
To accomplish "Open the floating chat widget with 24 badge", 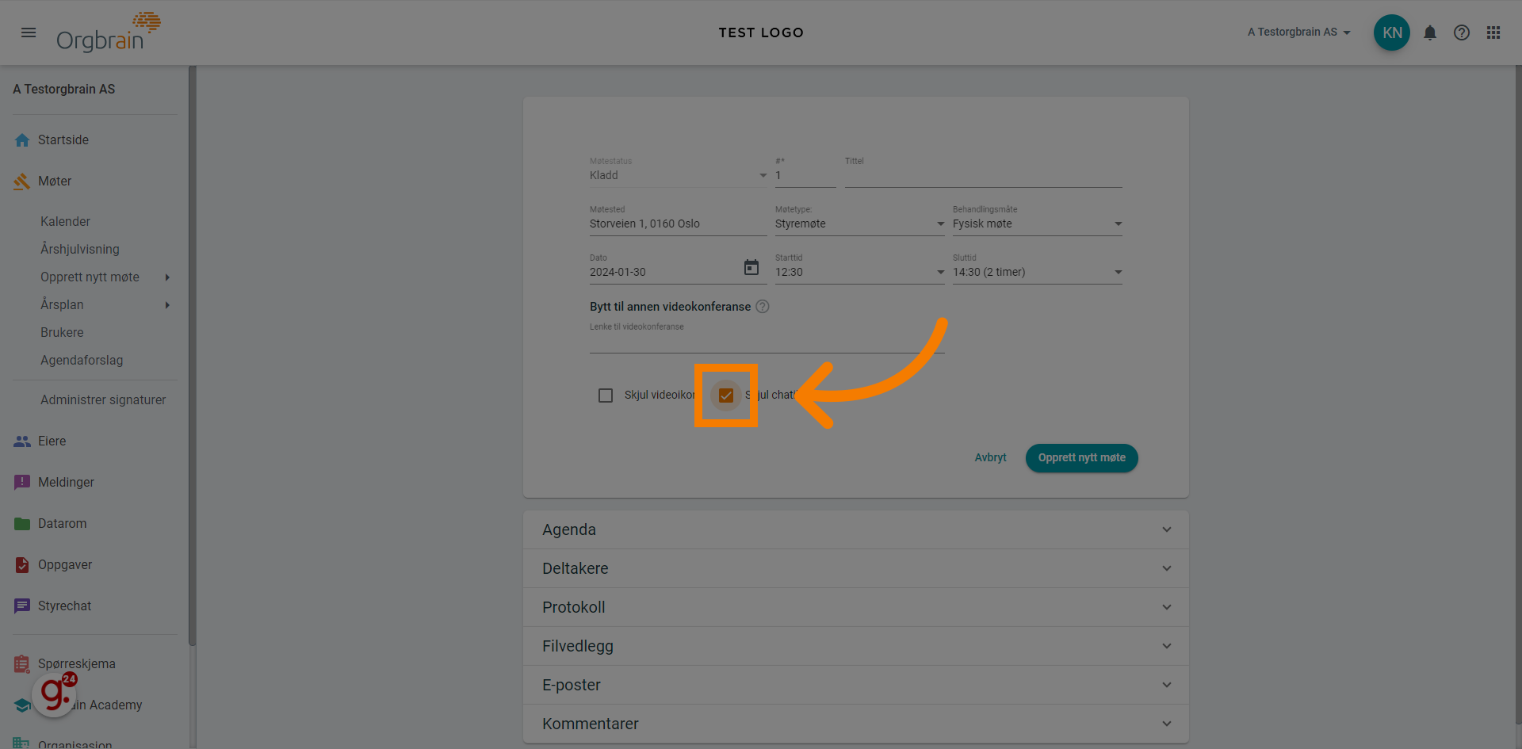I will [x=54, y=695].
